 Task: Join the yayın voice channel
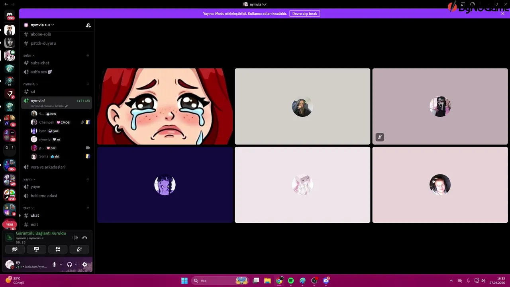click(57, 187)
